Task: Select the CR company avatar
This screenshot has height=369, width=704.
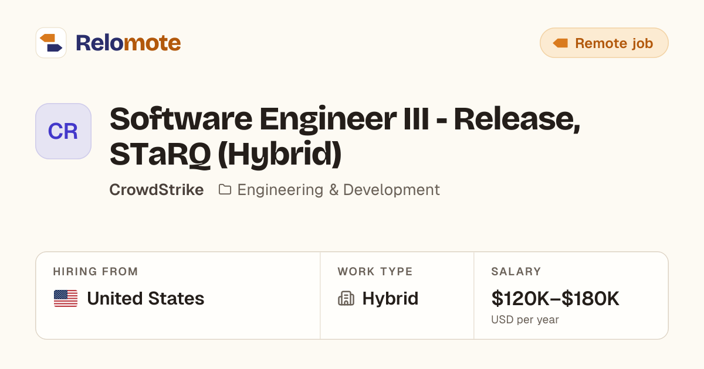Action: coord(63,131)
